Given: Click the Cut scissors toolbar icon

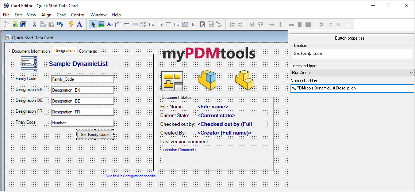Looking at the screenshot, I should click(34, 24).
